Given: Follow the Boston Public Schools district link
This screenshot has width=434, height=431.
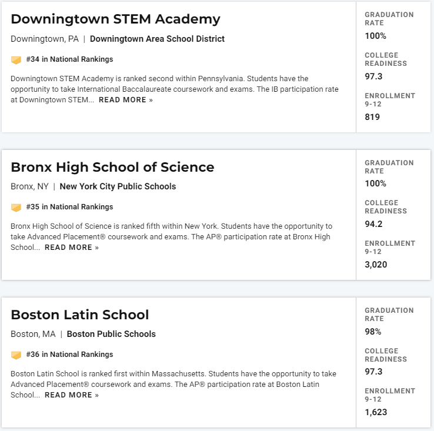Looking at the screenshot, I should (x=111, y=334).
